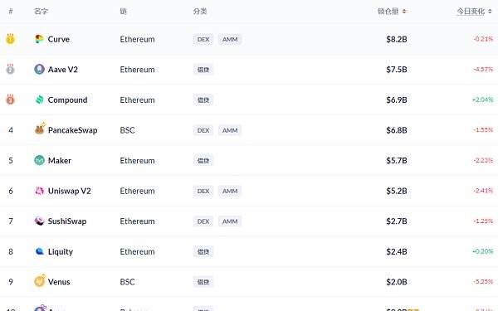This screenshot has height=311, width=498.
Task: Open the Uniswap V2 name link
Action: (x=69, y=191)
